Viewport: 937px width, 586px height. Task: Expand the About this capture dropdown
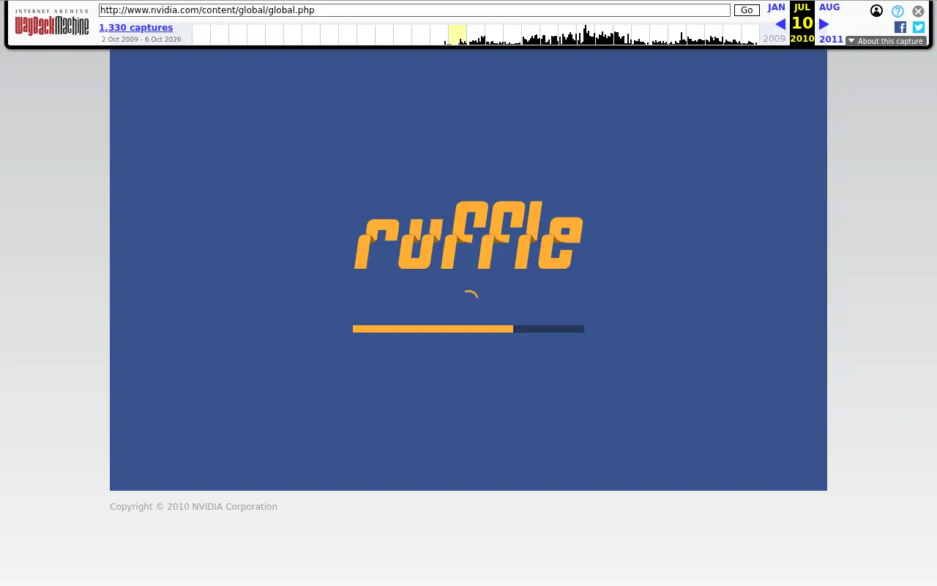[x=886, y=41]
